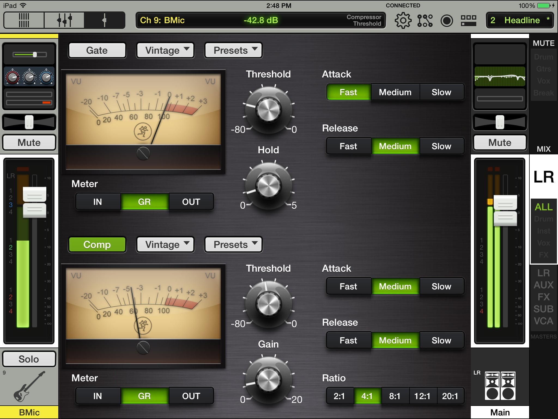
Task: Mute channel 9 BMic
Action: (x=29, y=142)
